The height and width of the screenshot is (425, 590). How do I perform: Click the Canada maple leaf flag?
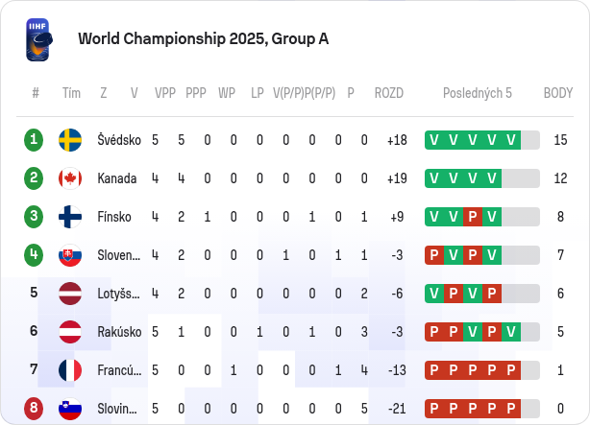(70, 178)
